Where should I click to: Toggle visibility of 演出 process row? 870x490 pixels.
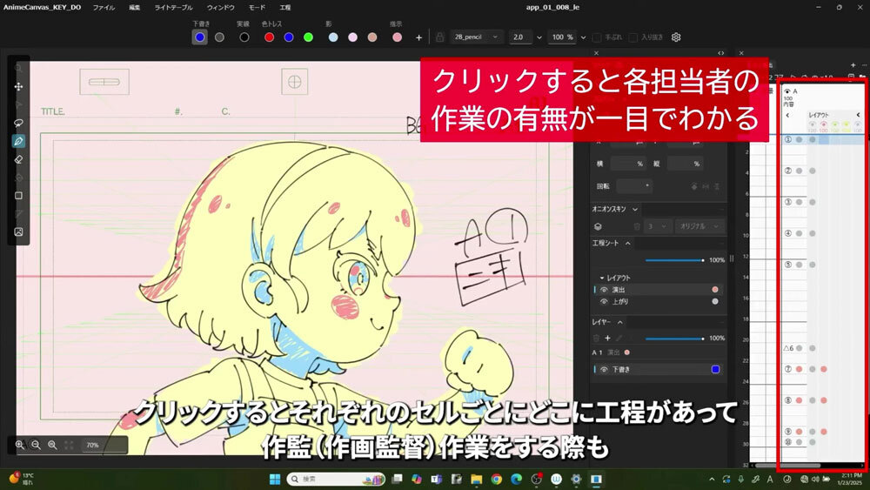pyautogui.click(x=604, y=290)
